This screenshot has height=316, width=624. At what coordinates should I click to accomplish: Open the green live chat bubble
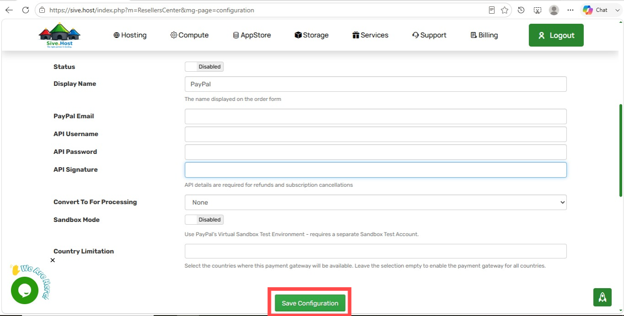[24, 290]
